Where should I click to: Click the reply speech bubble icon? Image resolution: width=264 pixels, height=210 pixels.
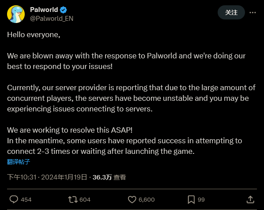pos(14,199)
